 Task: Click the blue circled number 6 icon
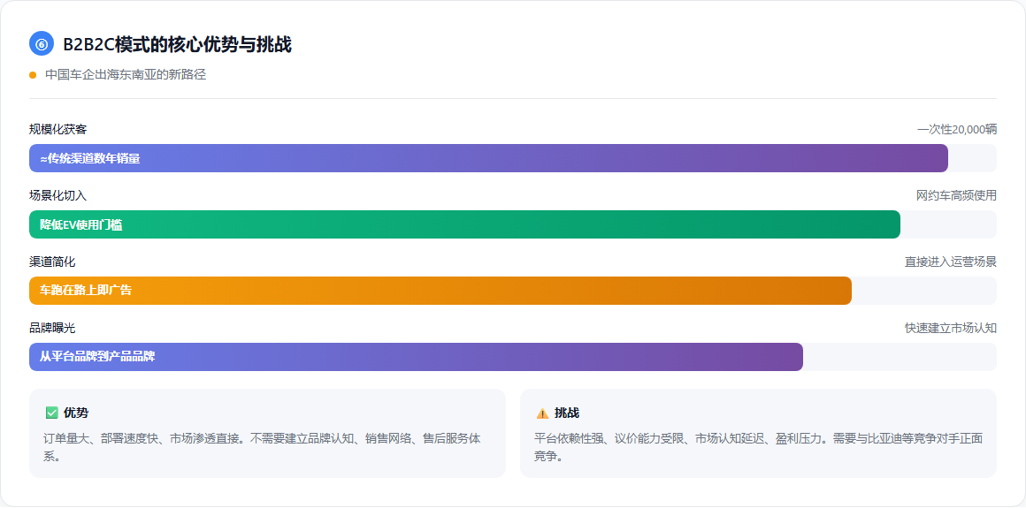42,43
